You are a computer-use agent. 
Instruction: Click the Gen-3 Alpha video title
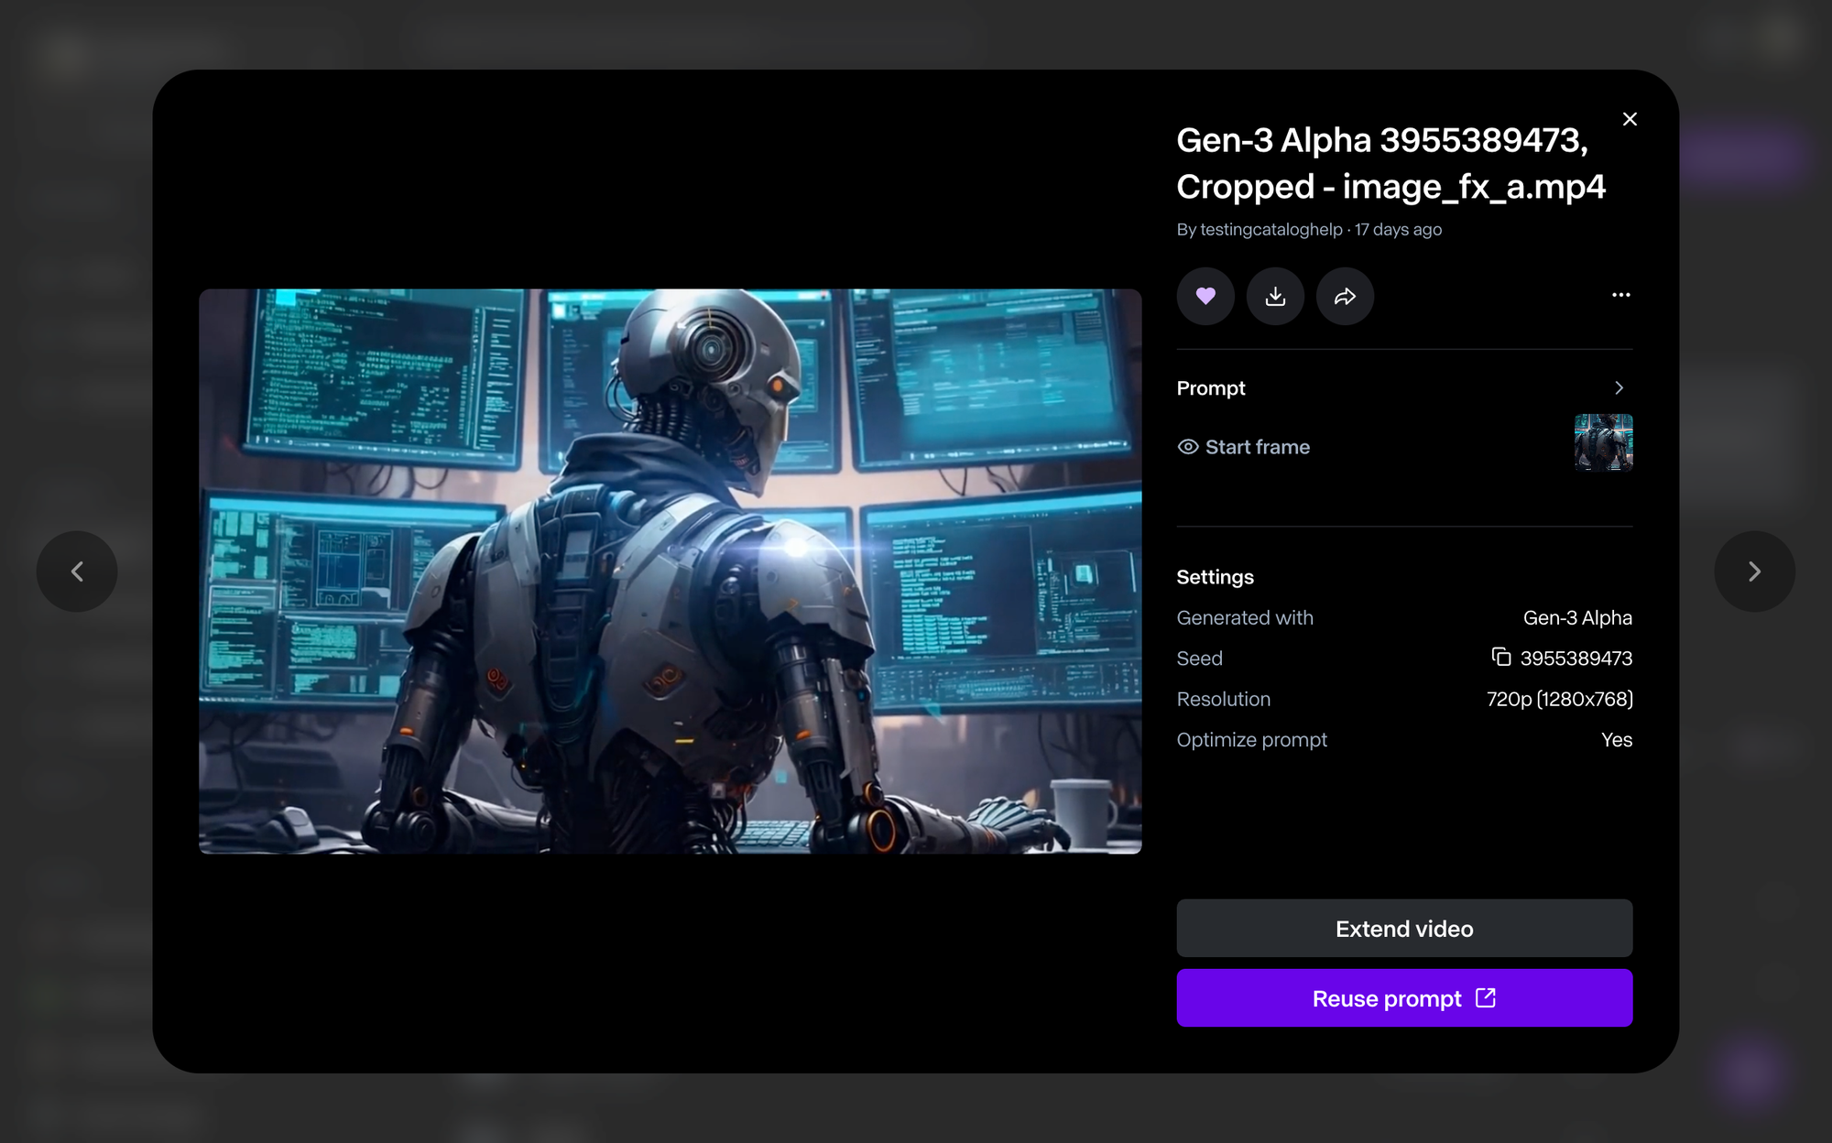click(1390, 163)
